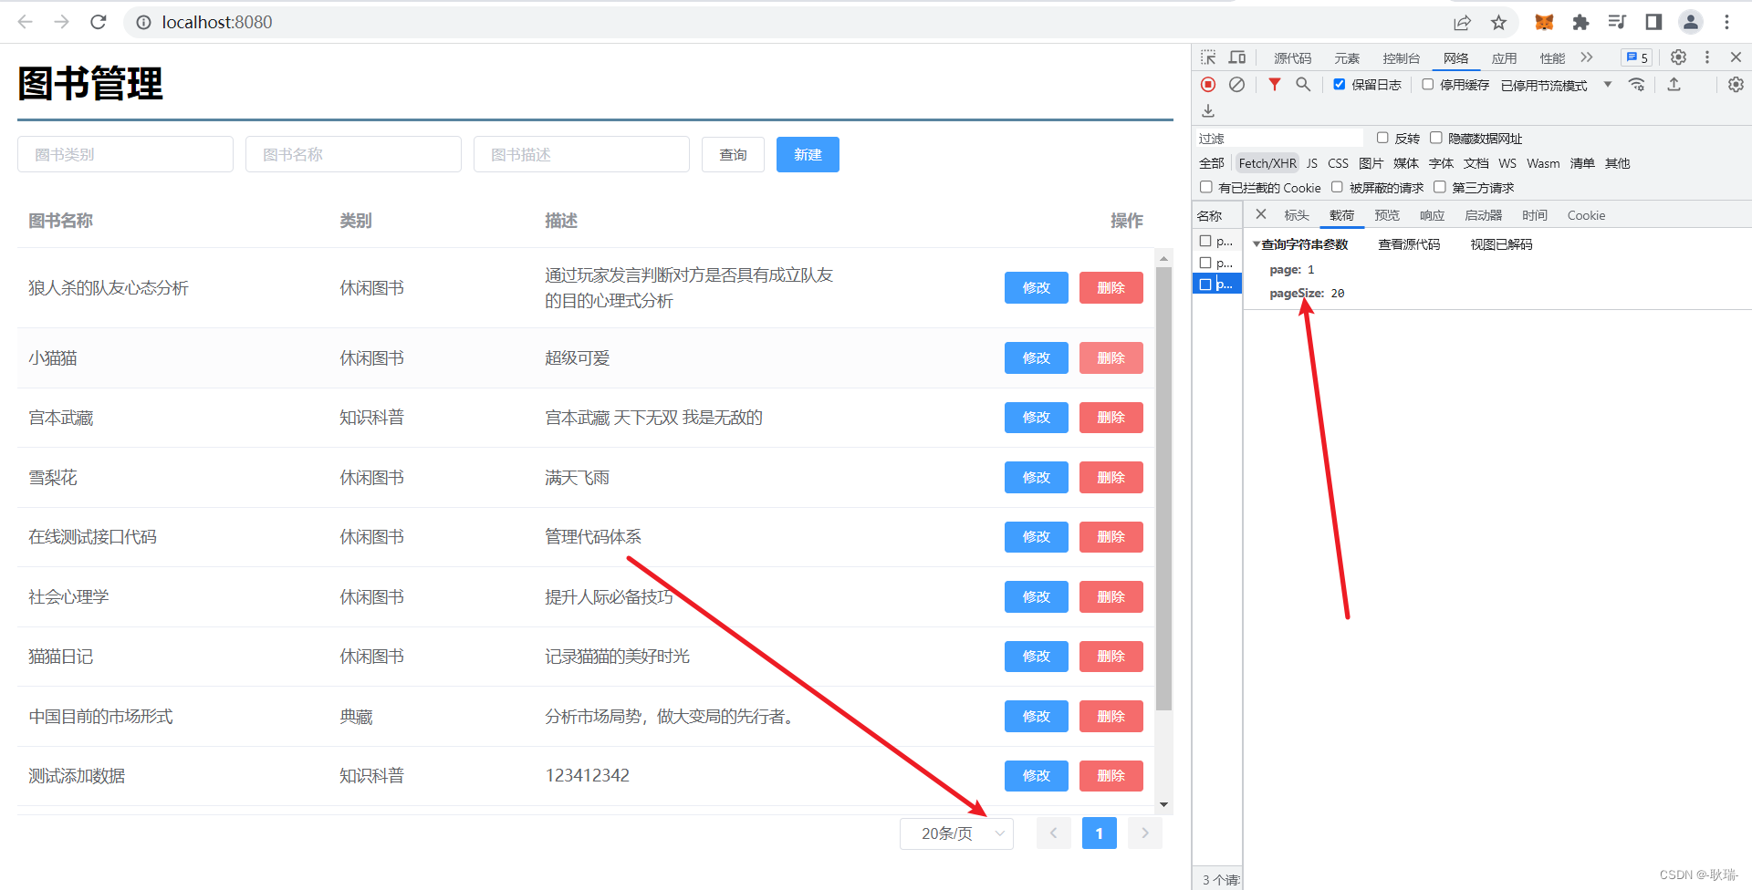
Task: Click 修改 for 猫猫日记 row
Action: 1037,657
